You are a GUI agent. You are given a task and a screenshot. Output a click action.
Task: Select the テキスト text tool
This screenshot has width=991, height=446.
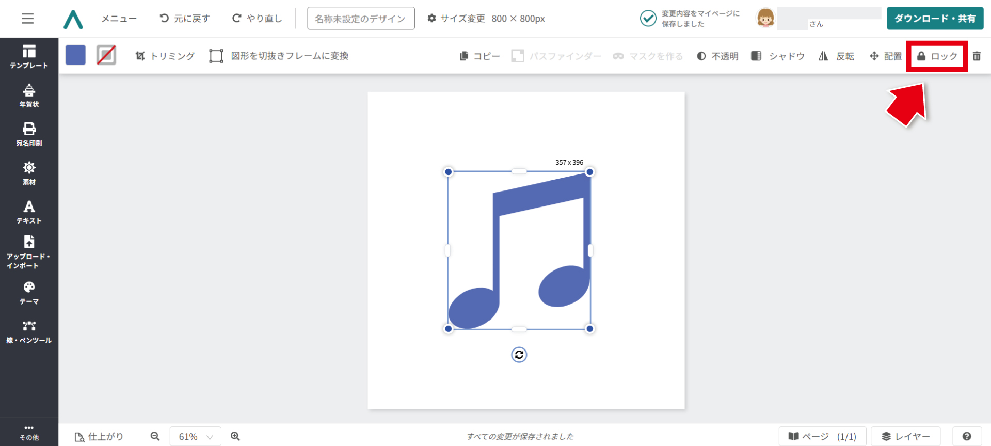point(29,212)
